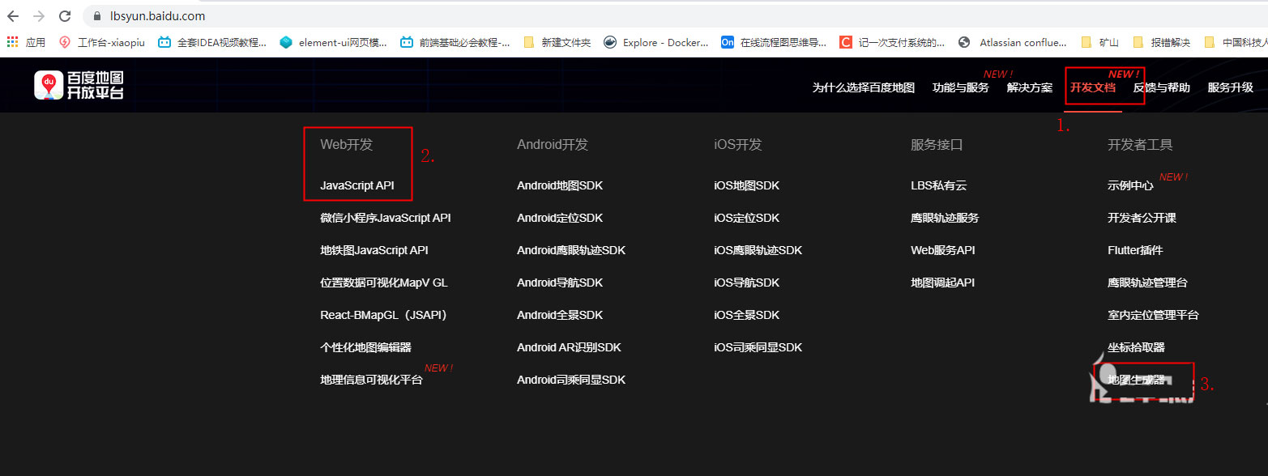The height and width of the screenshot is (476, 1268).
Task: Open the 为什么选择百度地图 nav item
Action: pyautogui.click(x=864, y=87)
